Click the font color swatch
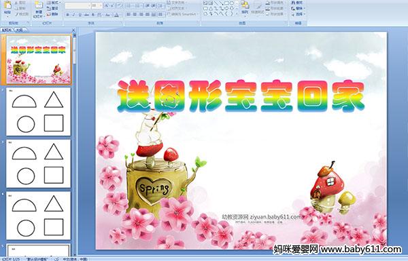Screen dimensions: 408x261 click(x=116, y=16)
